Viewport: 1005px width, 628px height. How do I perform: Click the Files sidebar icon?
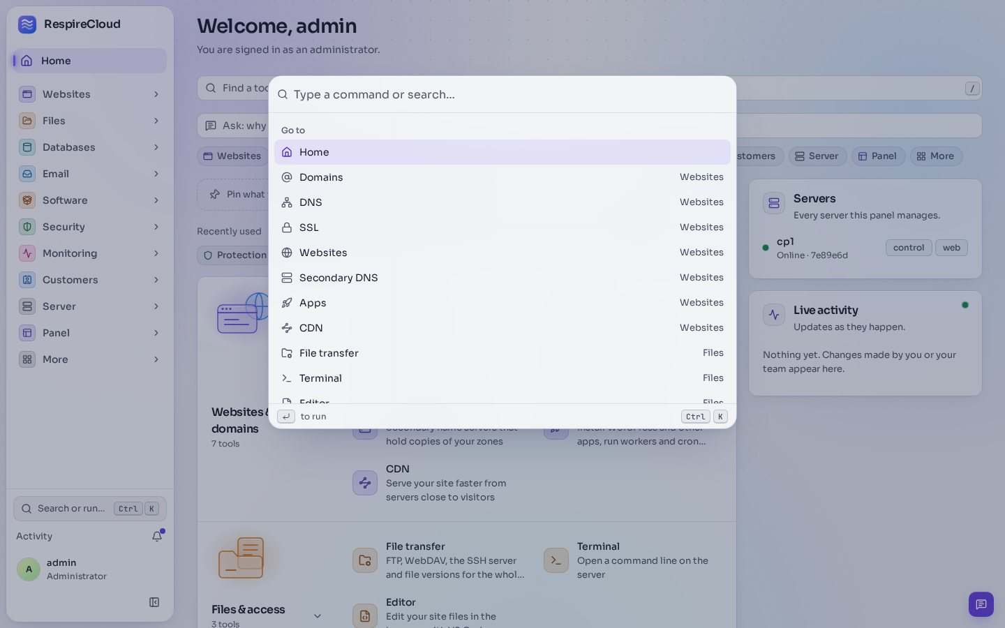[27, 121]
